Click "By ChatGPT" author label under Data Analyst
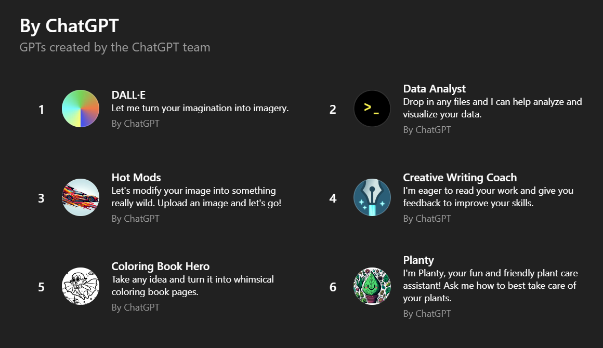 (427, 130)
